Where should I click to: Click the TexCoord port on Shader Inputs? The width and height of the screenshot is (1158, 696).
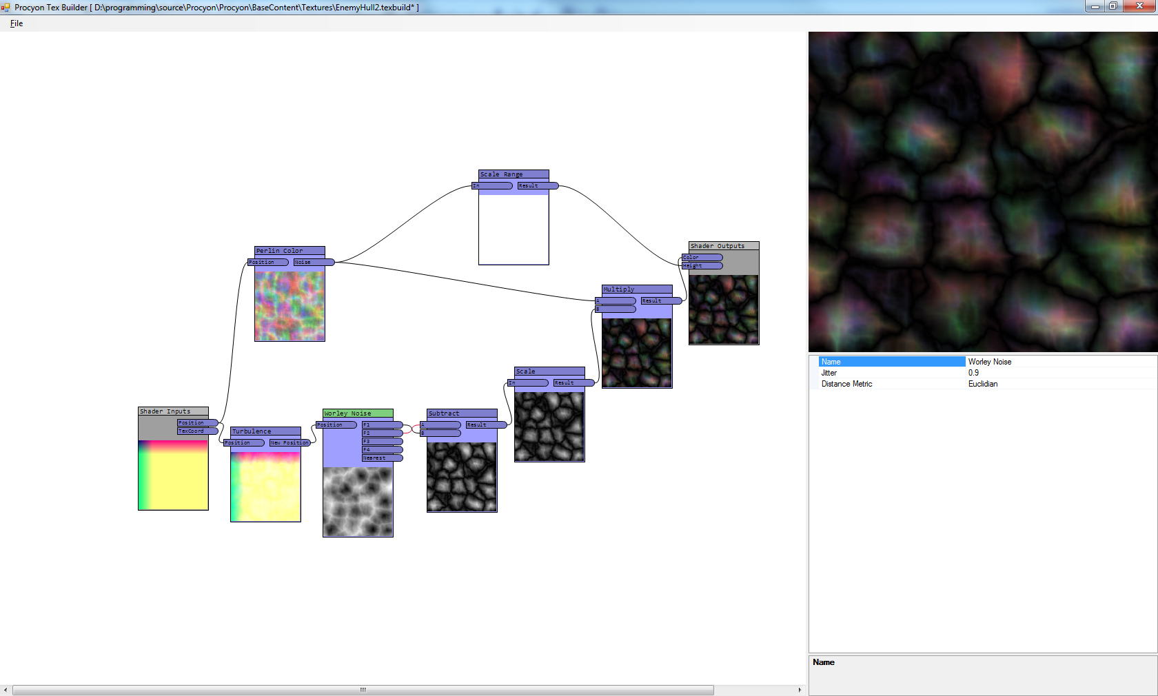pos(197,431)
